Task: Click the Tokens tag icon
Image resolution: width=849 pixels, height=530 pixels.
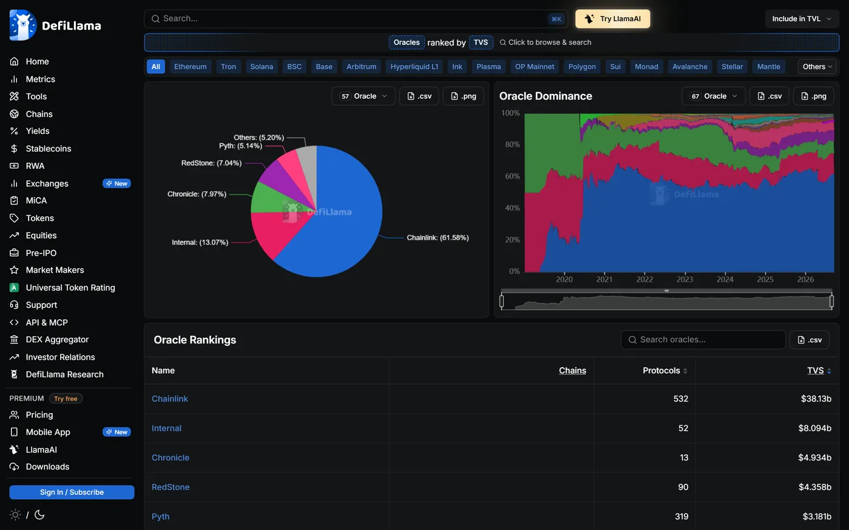Action: coord(14,218)
